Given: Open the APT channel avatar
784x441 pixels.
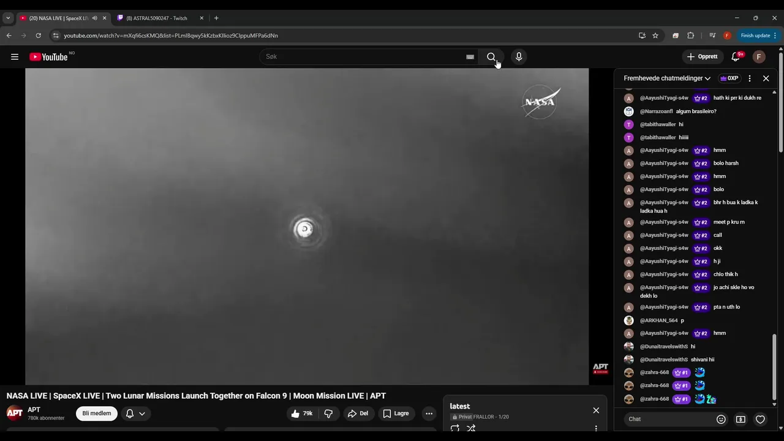Looking at the screenshot, I should (x=15, y=413).
